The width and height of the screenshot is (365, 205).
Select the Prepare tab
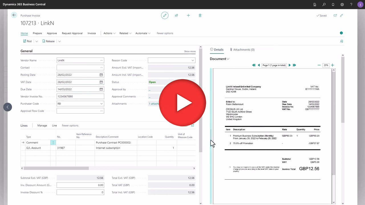(37, 33)
